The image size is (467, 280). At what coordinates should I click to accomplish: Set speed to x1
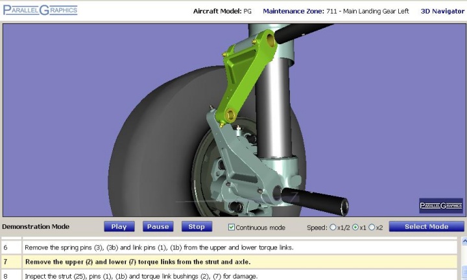coord(355,227)
